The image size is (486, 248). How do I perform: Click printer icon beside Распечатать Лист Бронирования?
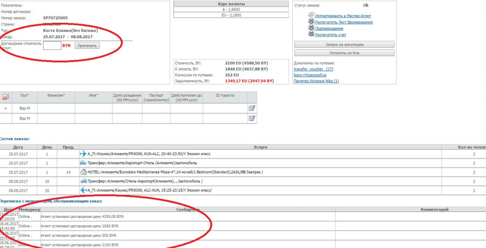(311, 22)
